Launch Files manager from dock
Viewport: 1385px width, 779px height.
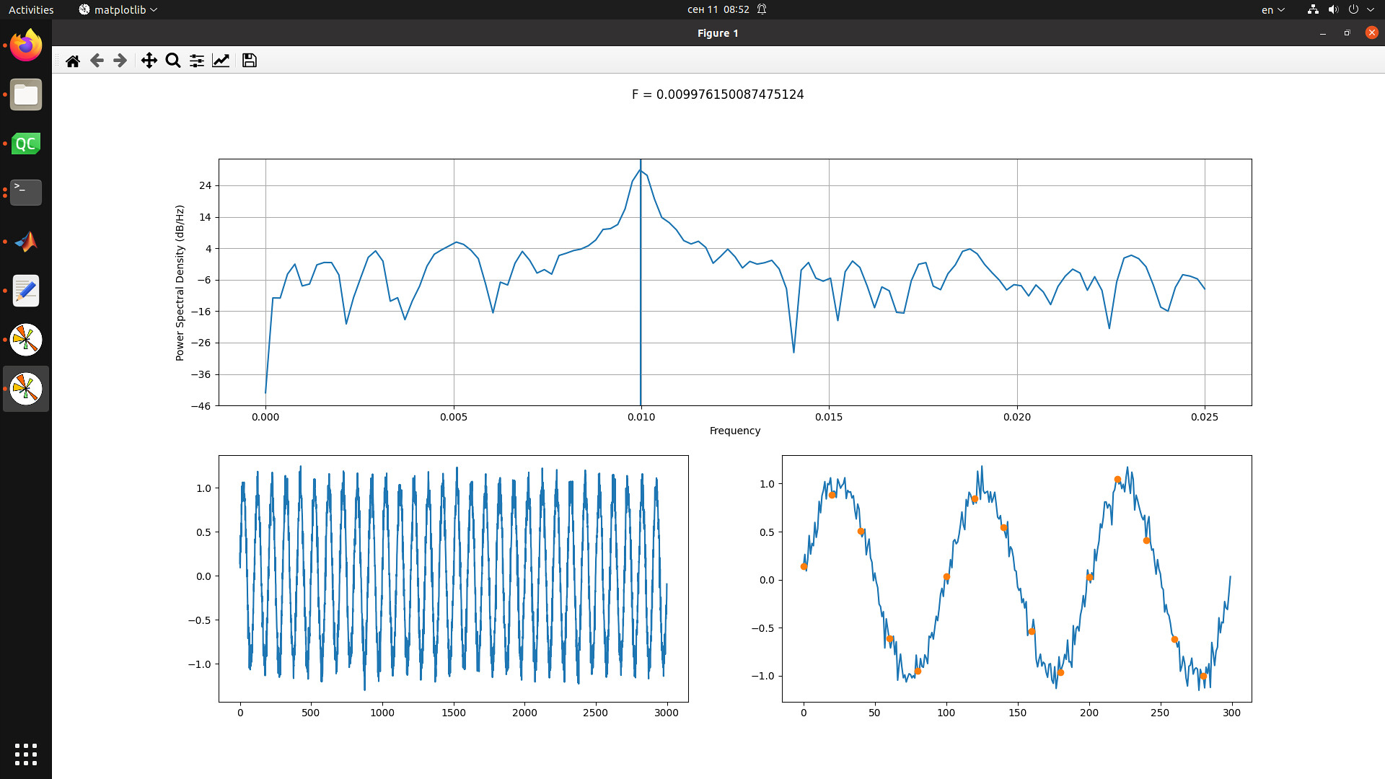26,94
